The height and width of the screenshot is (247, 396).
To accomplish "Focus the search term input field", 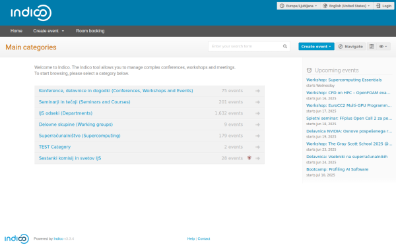I will 249,46.
